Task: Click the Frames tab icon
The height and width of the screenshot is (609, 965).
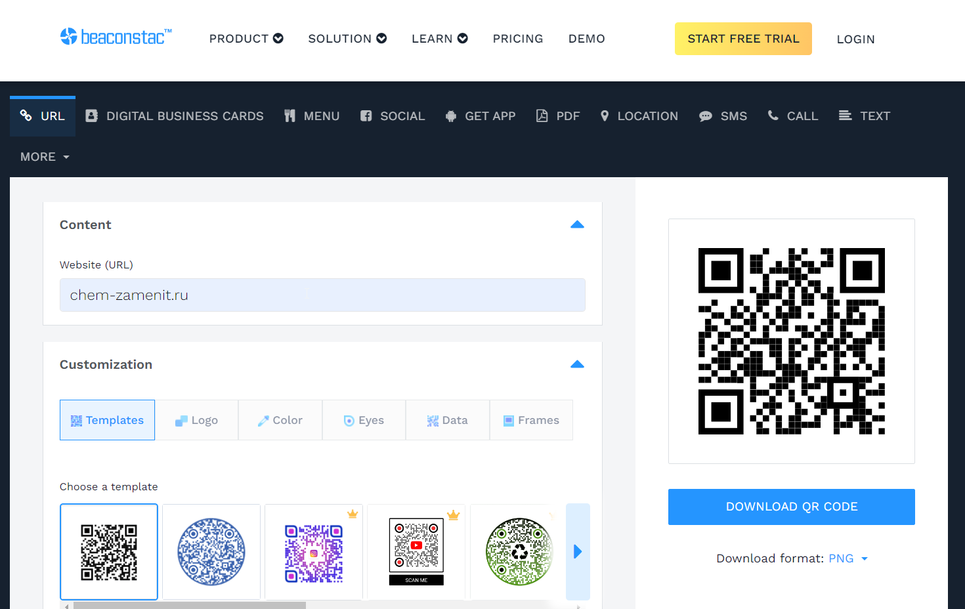Action: coord(509,421)
